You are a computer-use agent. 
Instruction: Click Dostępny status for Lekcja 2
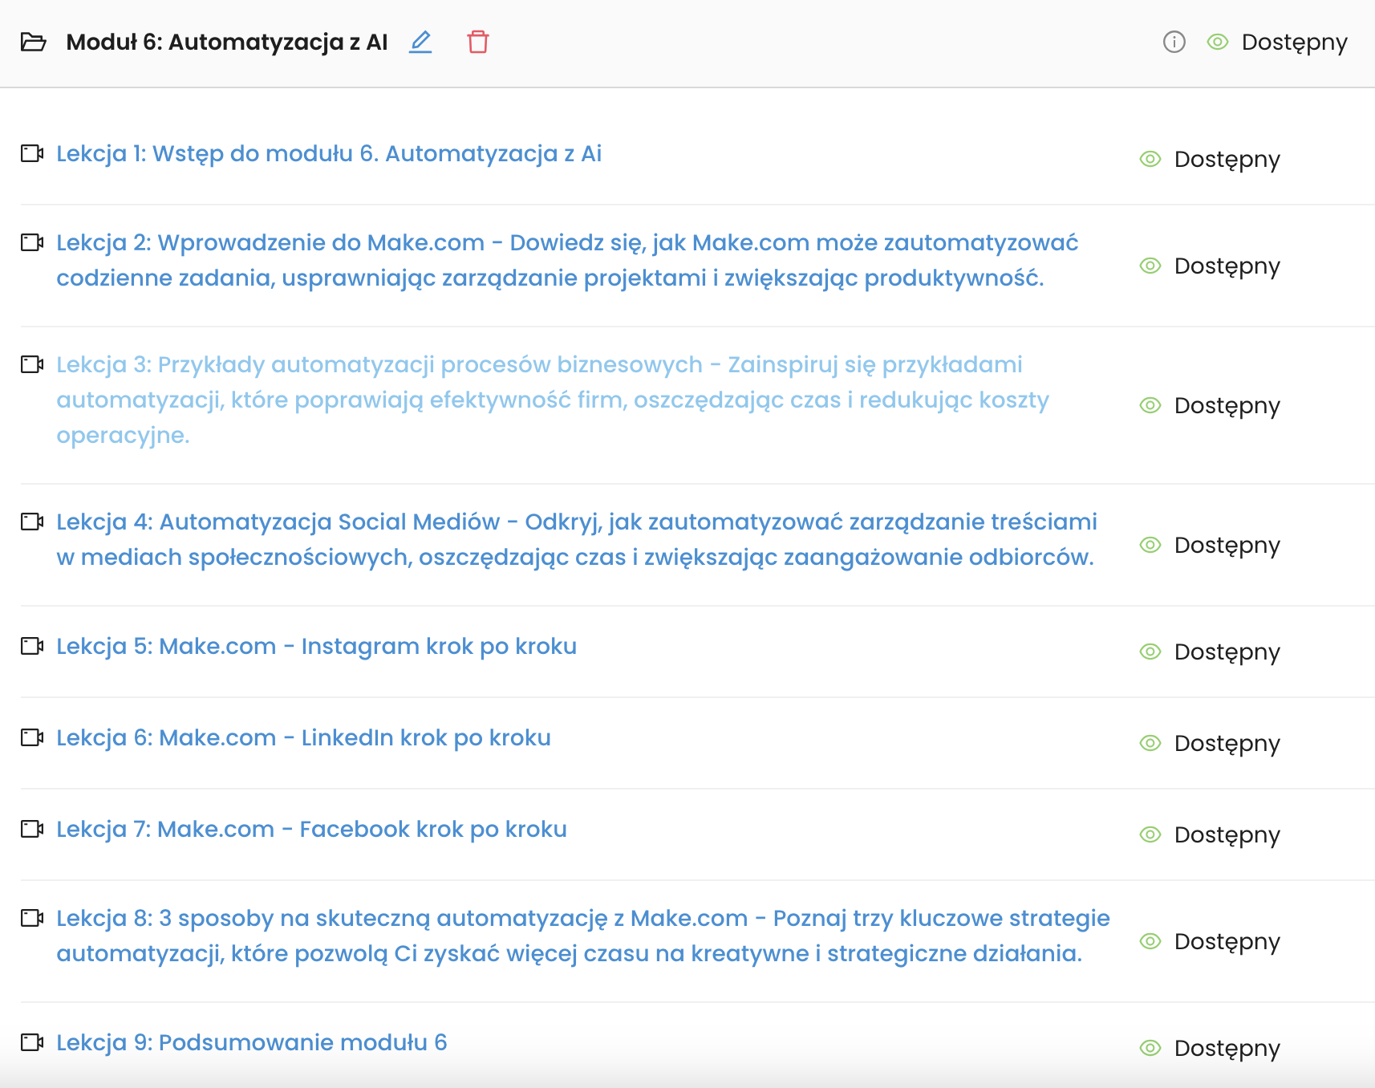1227,266
